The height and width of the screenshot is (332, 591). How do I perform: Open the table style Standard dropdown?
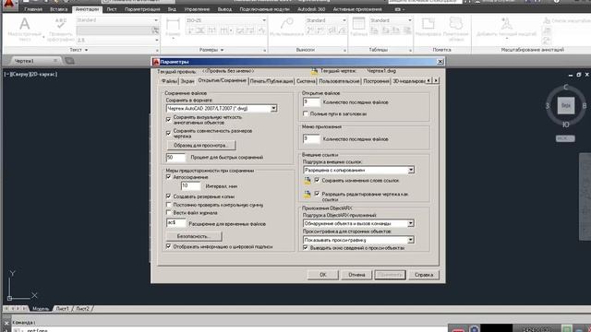(410, 20)
